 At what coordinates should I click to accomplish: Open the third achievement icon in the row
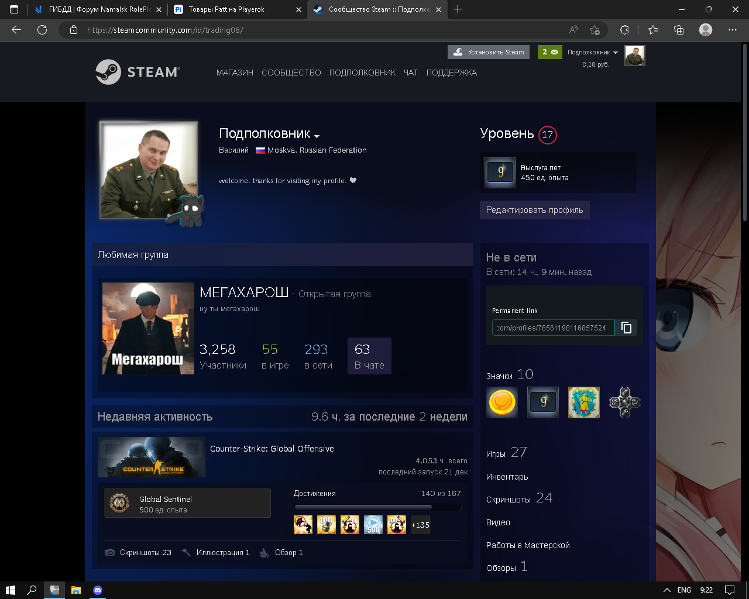point(350,525)
